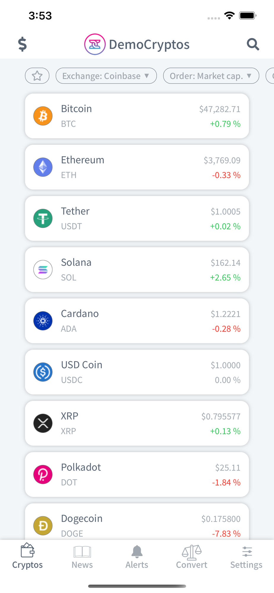Open search with magnifying glass icon

[x=253, y=44]
